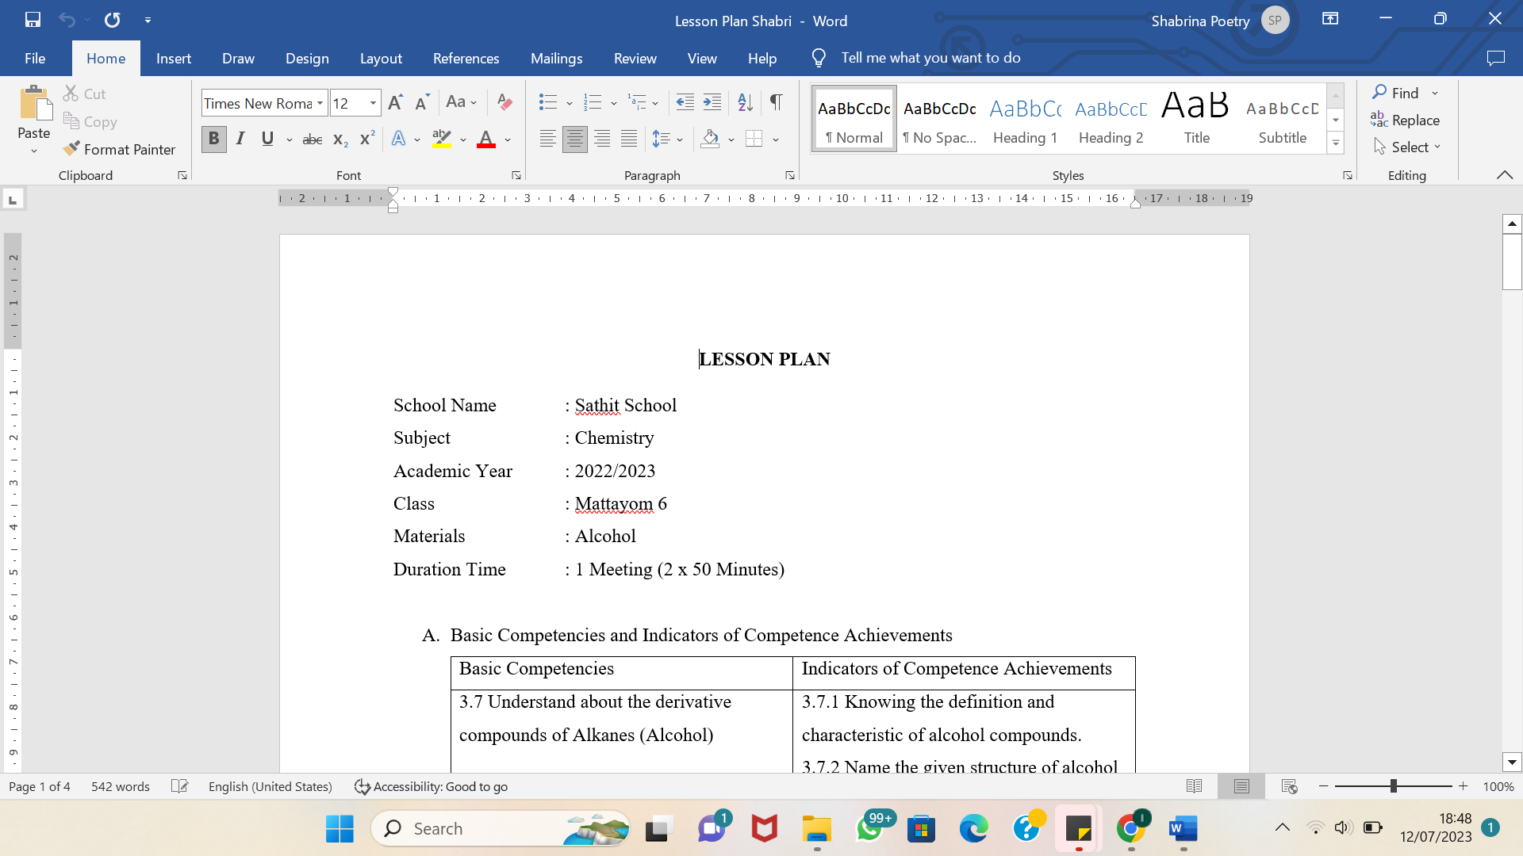The height and width of the screenshot is (856, 1523).
Task: Apply the Heading 1 style
Action: coord(1025,119)
